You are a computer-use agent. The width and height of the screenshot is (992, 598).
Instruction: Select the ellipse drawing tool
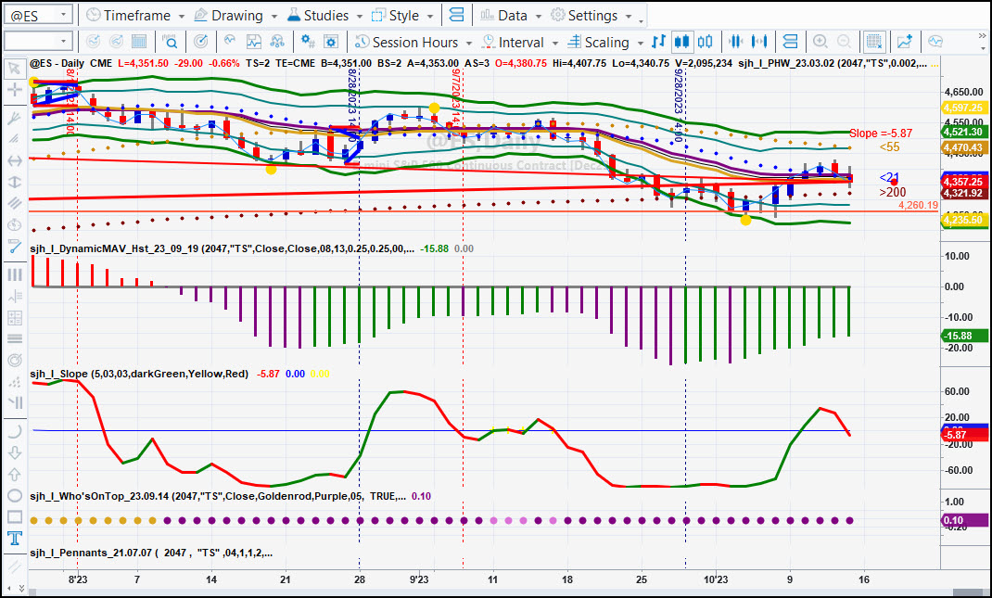[14, 495]
